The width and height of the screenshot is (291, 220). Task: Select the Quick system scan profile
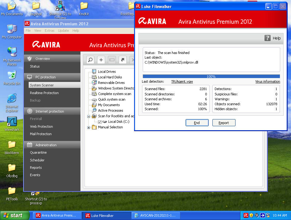pyautogui.click(x=109, y=99)
